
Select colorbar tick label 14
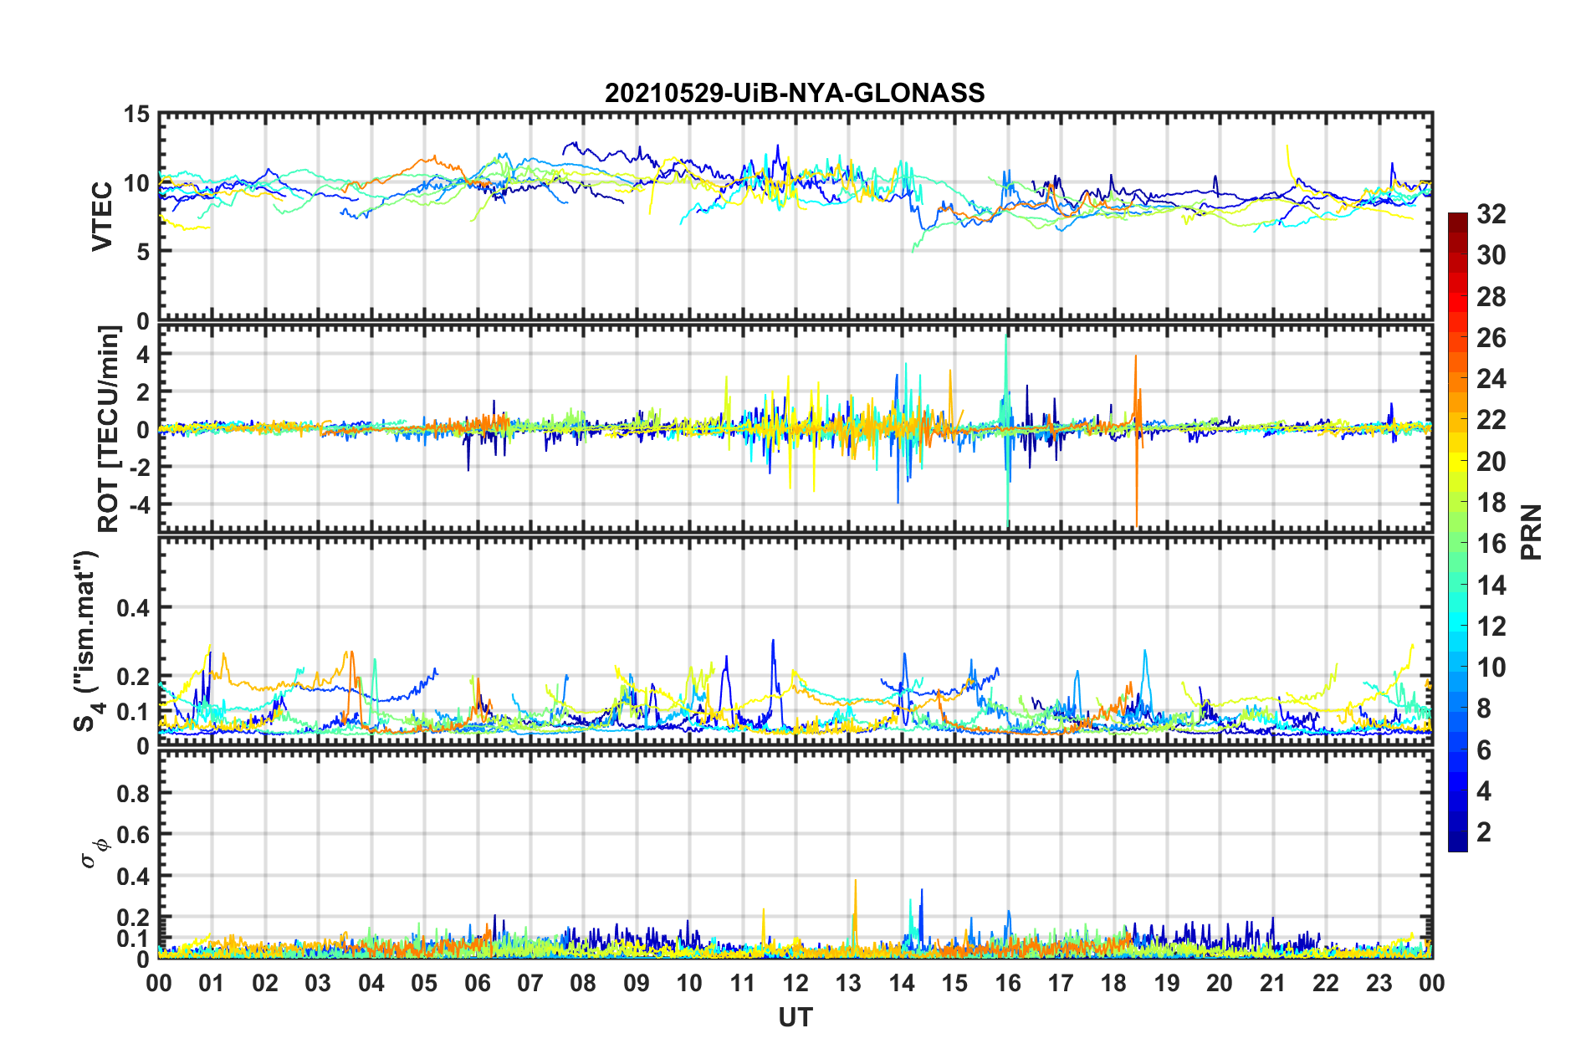click(1491, 586)
